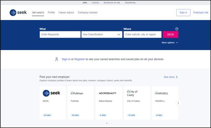Click the SEEK company logo in employer card
Viewport: 211px width, 128px height.
click(51, 93)
